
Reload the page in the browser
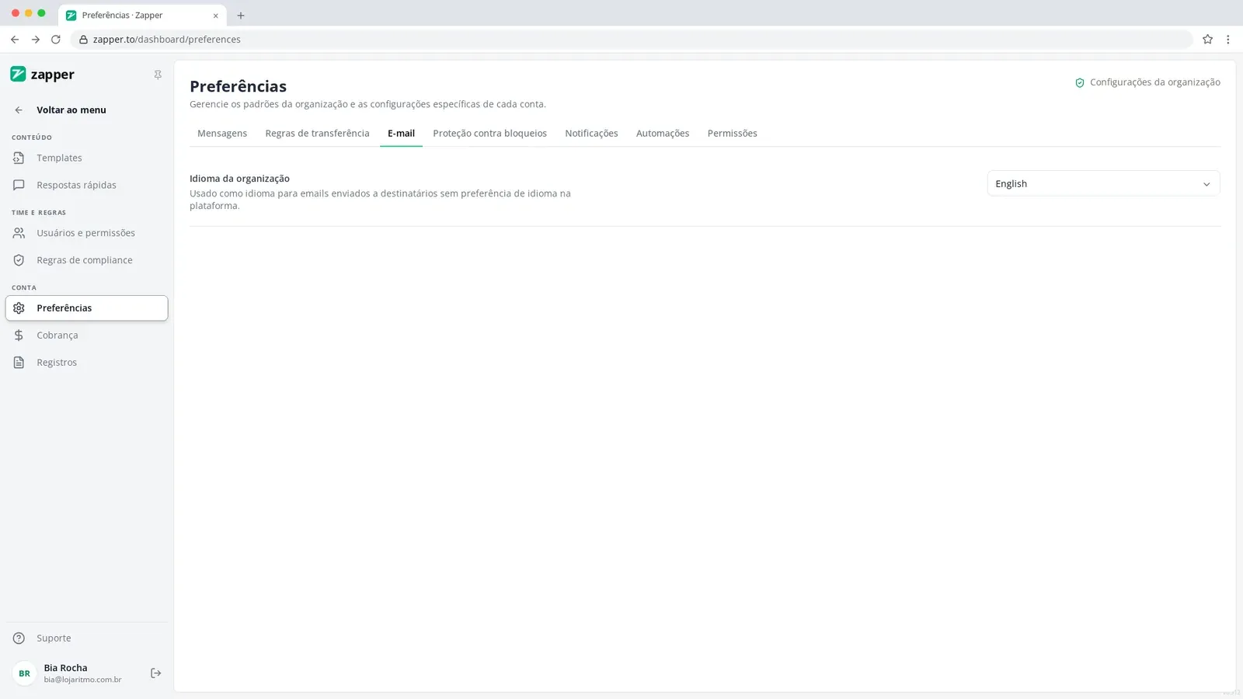tap(56, 40)
